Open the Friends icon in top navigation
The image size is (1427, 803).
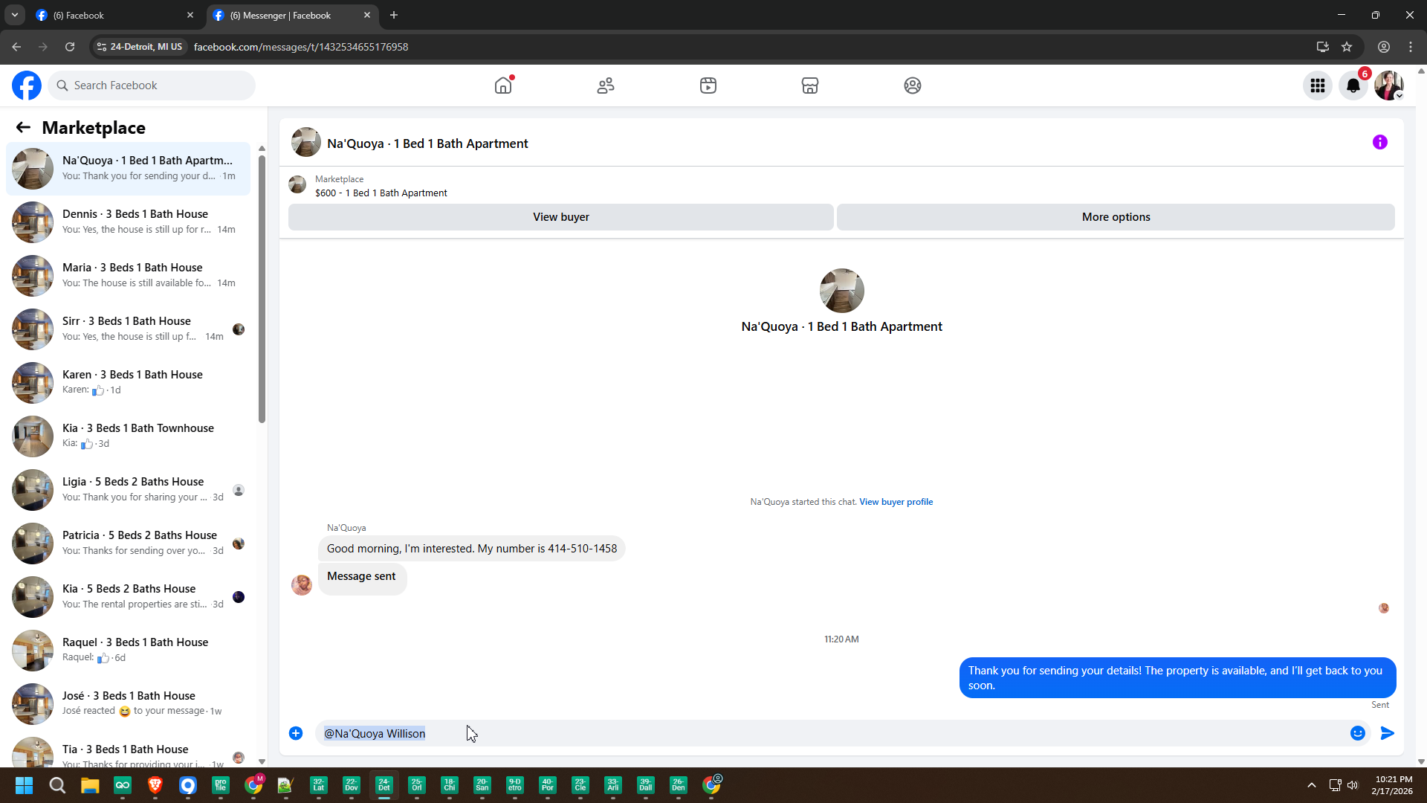pos(606,86)
